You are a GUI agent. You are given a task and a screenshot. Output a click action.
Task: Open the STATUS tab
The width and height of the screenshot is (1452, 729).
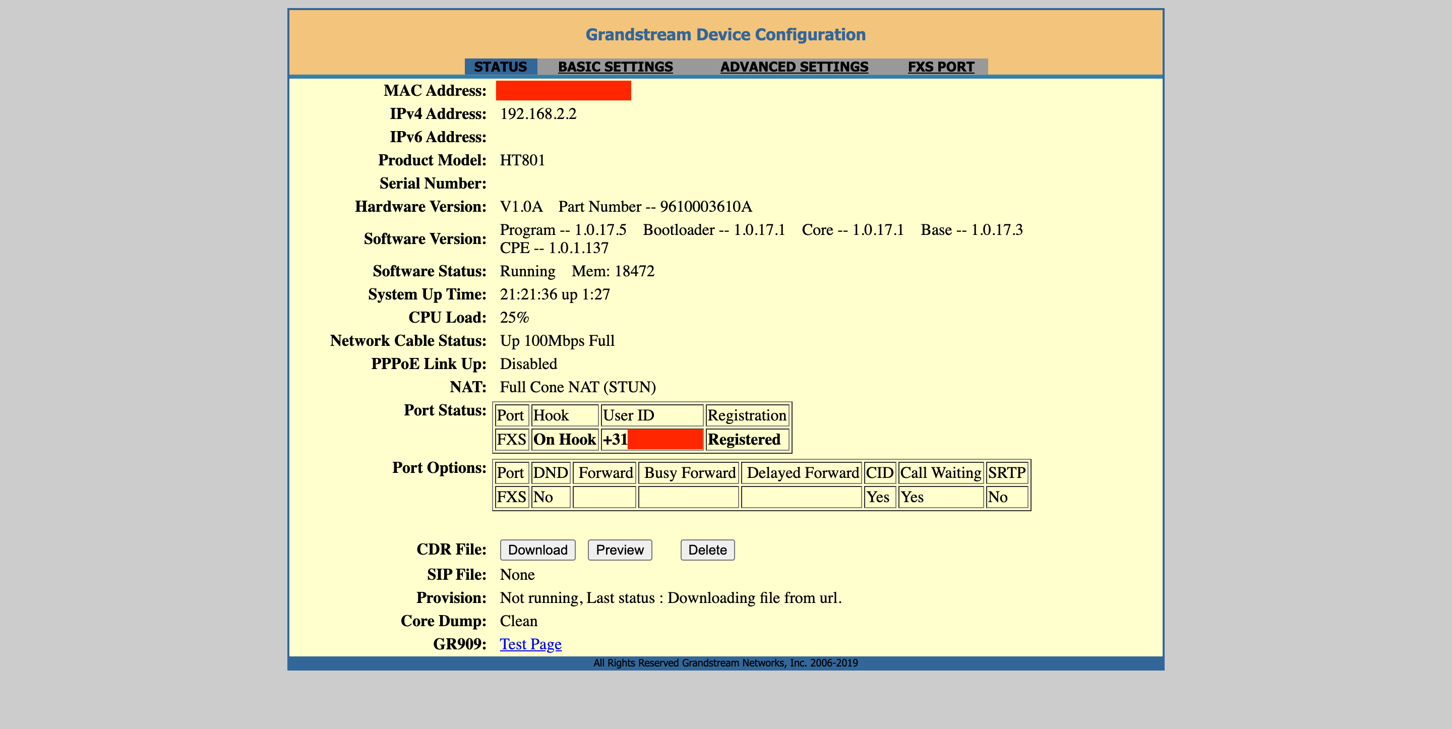[x=500, y=67]
